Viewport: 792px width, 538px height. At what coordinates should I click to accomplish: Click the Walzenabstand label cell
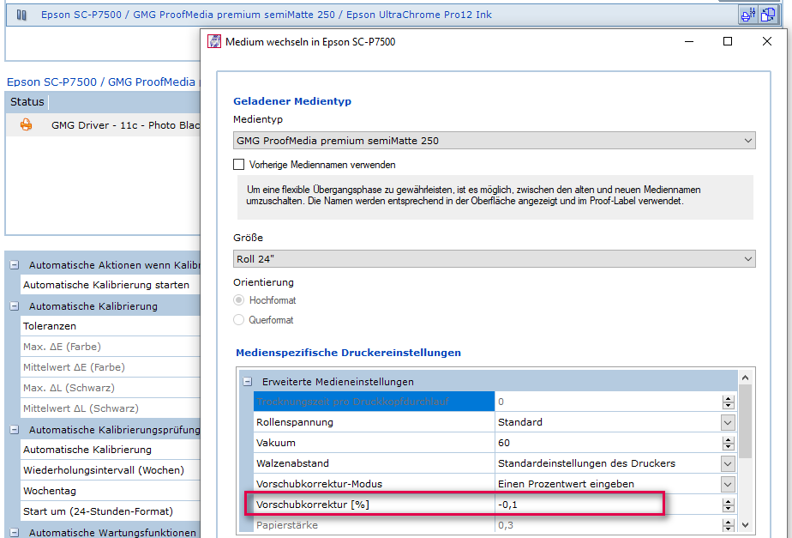coord(375,463)
